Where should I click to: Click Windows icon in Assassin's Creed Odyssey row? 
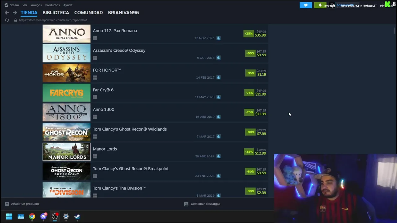click(x=95, y=58)
